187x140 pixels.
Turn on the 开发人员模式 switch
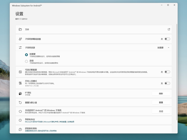[x=167, y=83]
